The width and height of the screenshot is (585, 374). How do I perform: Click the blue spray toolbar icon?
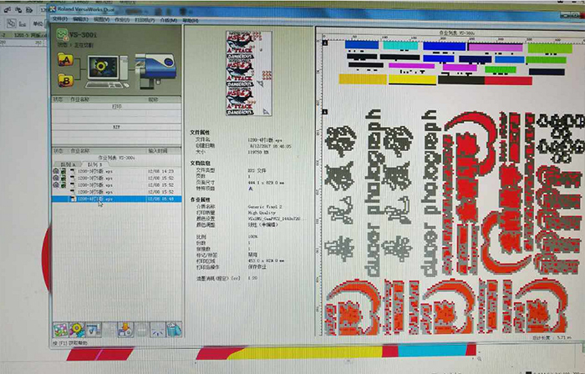point(157,330)
